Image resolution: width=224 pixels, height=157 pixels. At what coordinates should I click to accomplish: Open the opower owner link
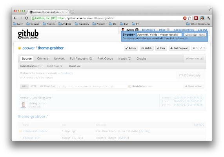28,48
